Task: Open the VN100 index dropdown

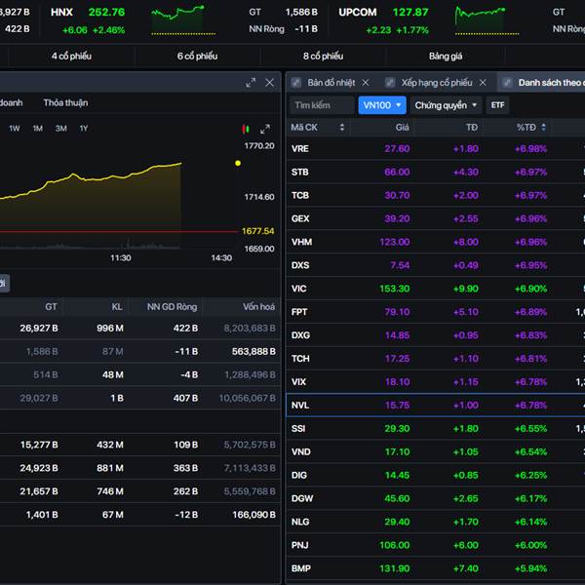Action: [x=382, y=105]
